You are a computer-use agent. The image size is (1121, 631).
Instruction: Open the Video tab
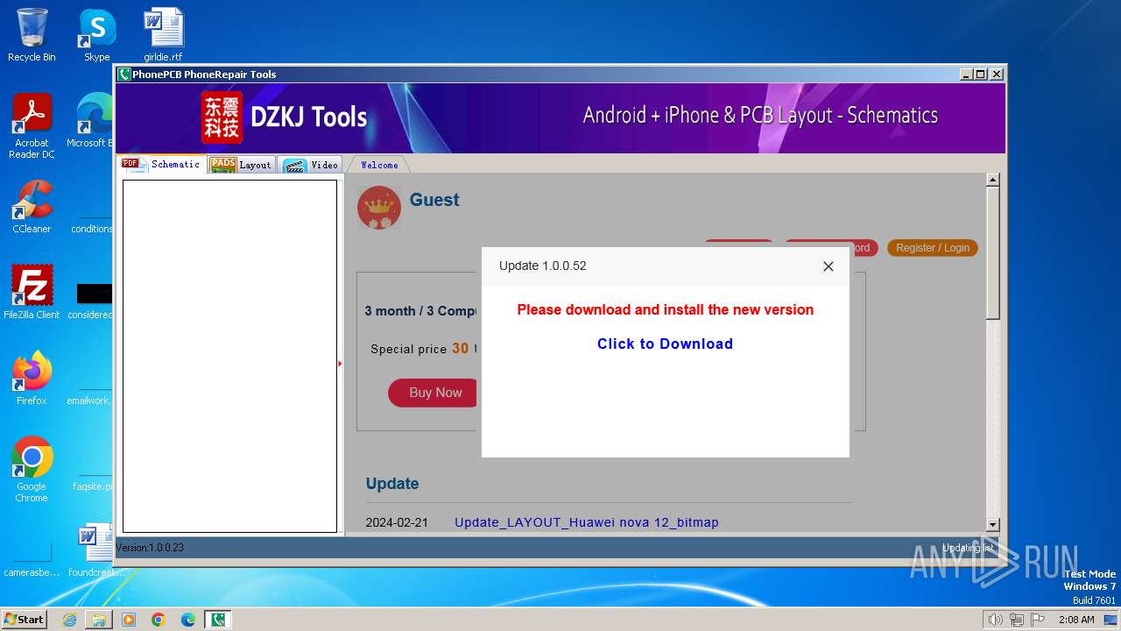click(311, 165)
